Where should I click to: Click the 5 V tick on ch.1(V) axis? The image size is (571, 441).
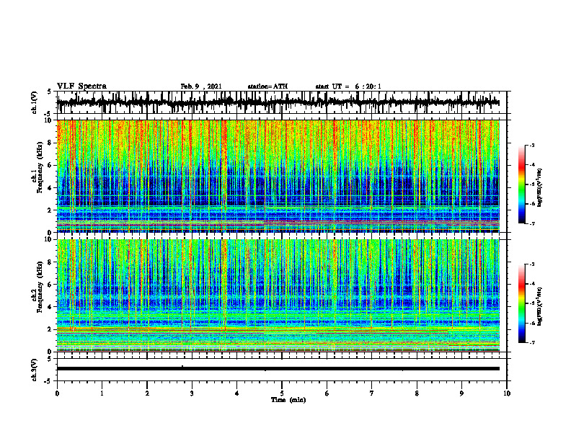pos(50,92)
